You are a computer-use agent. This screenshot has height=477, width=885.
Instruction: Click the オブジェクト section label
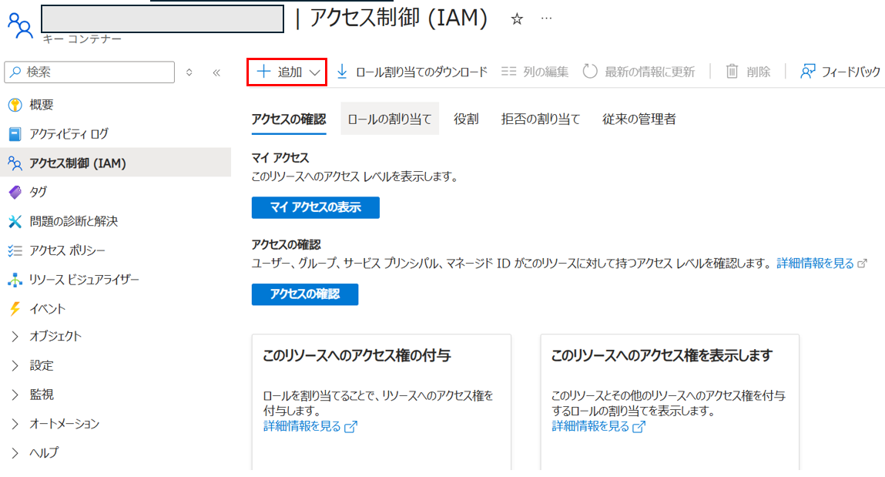pos(55,337)
